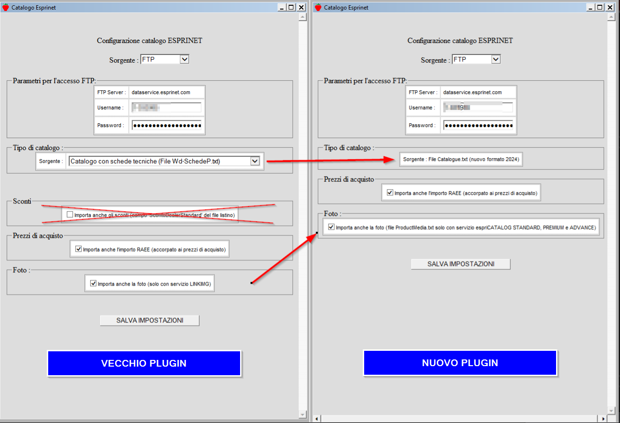Click the VECCHIO PLUGIN blue button
Viewport: 620px width, 423px height.
pos(144,363)
